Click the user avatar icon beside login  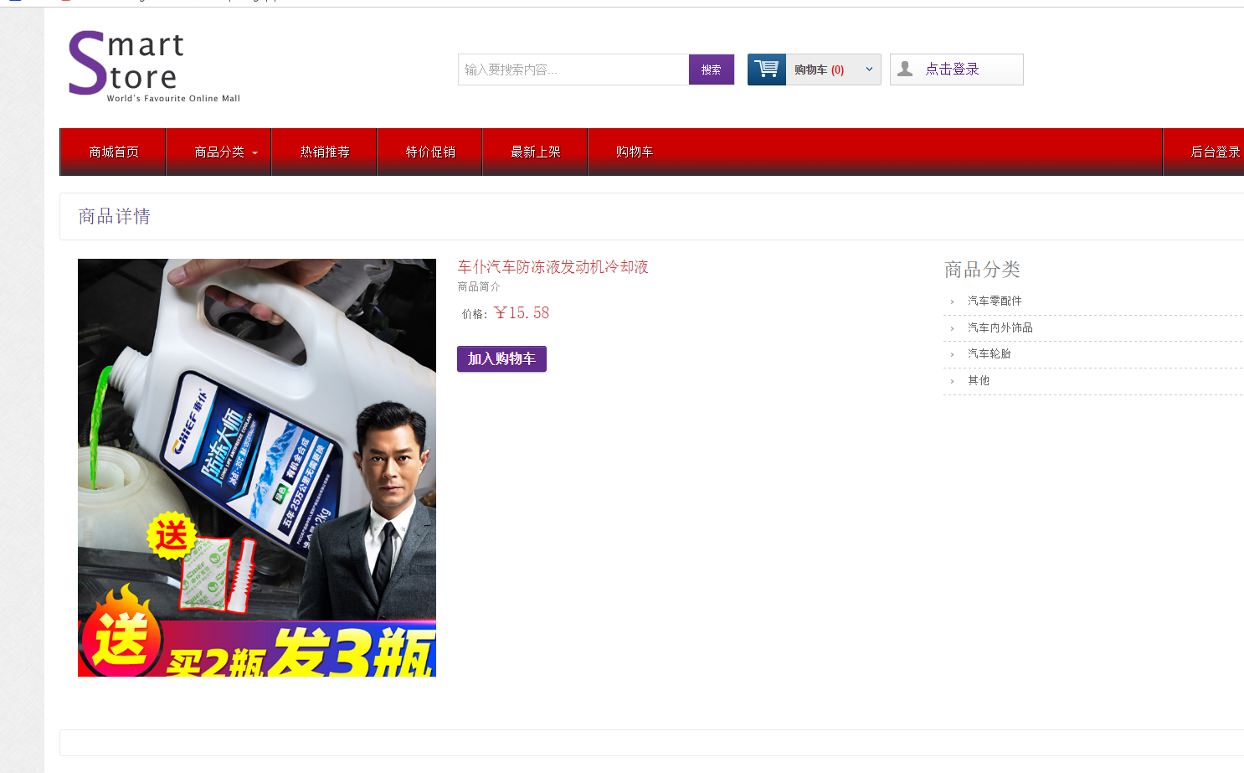point(905,70)
